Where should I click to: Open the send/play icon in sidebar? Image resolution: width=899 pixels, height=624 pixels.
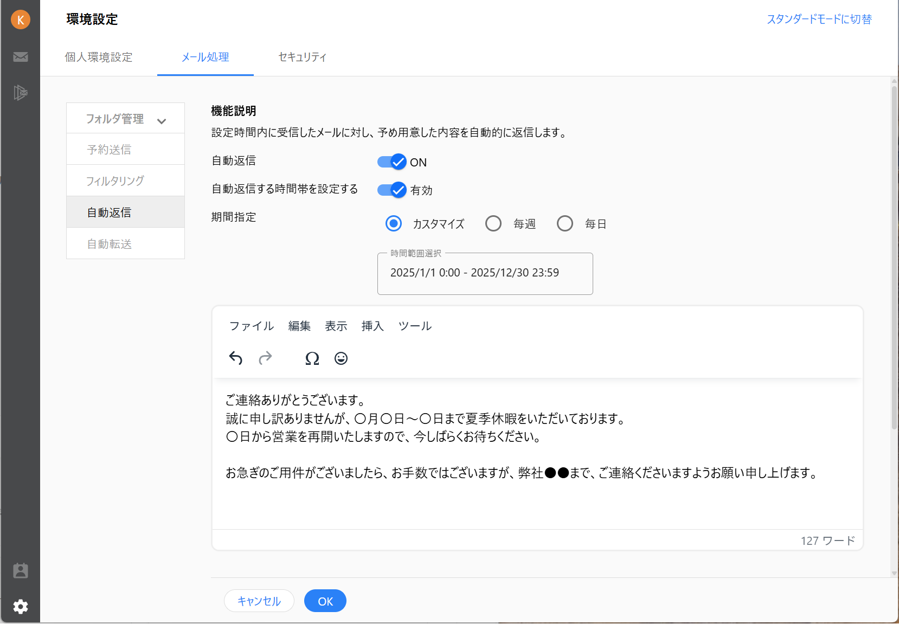point(21,93)
